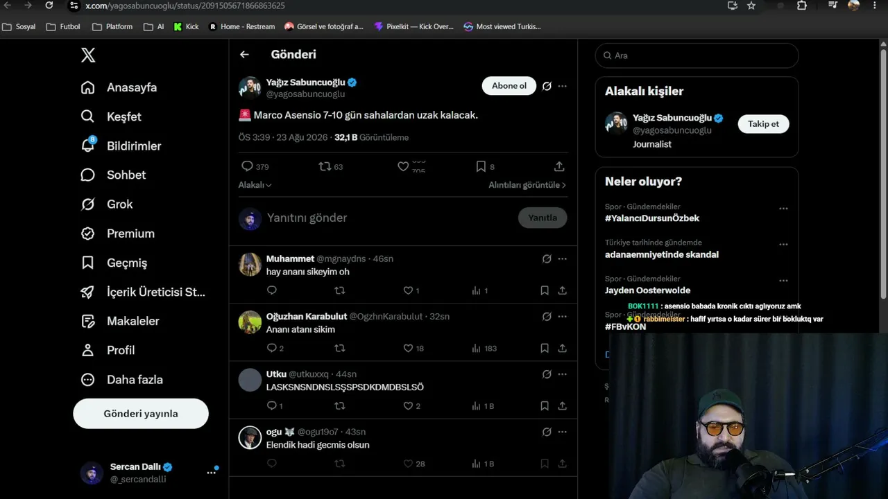The width and height of the screenshot is (888, 499).
Task: Bookmark the Marco Asensio post
Action: pos(481,166)
